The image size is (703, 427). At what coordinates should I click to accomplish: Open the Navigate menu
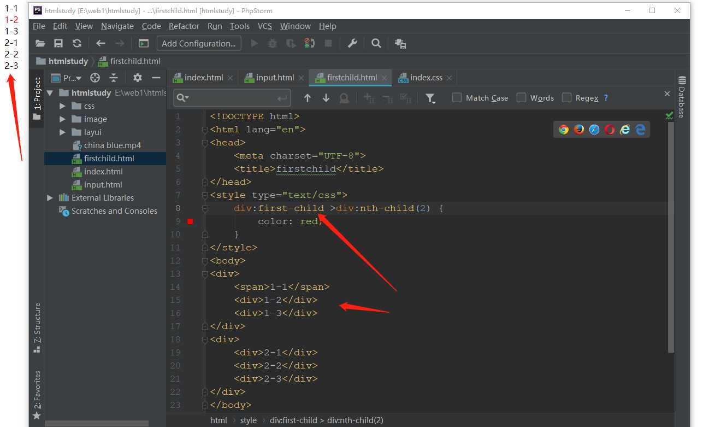pyautogui.click(x=117, y=26)
